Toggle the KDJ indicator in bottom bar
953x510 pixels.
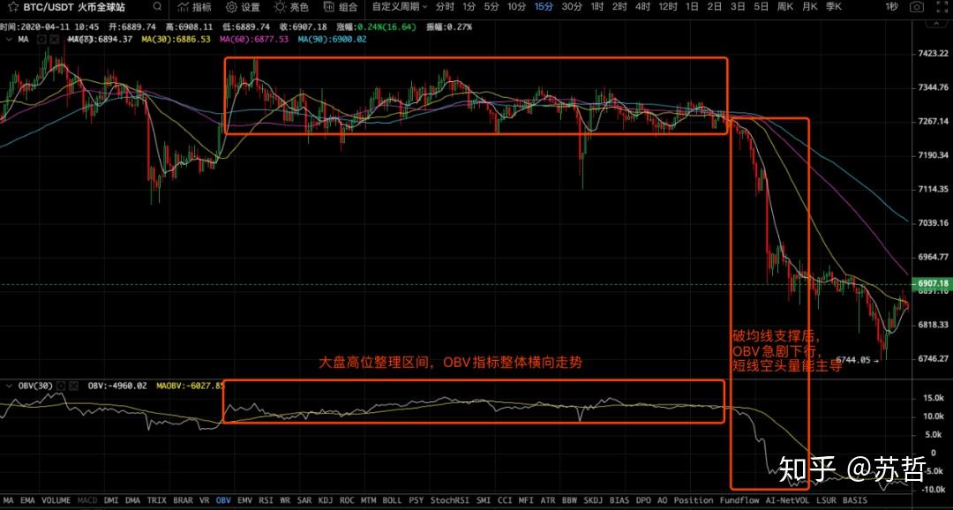click(326, 500)
